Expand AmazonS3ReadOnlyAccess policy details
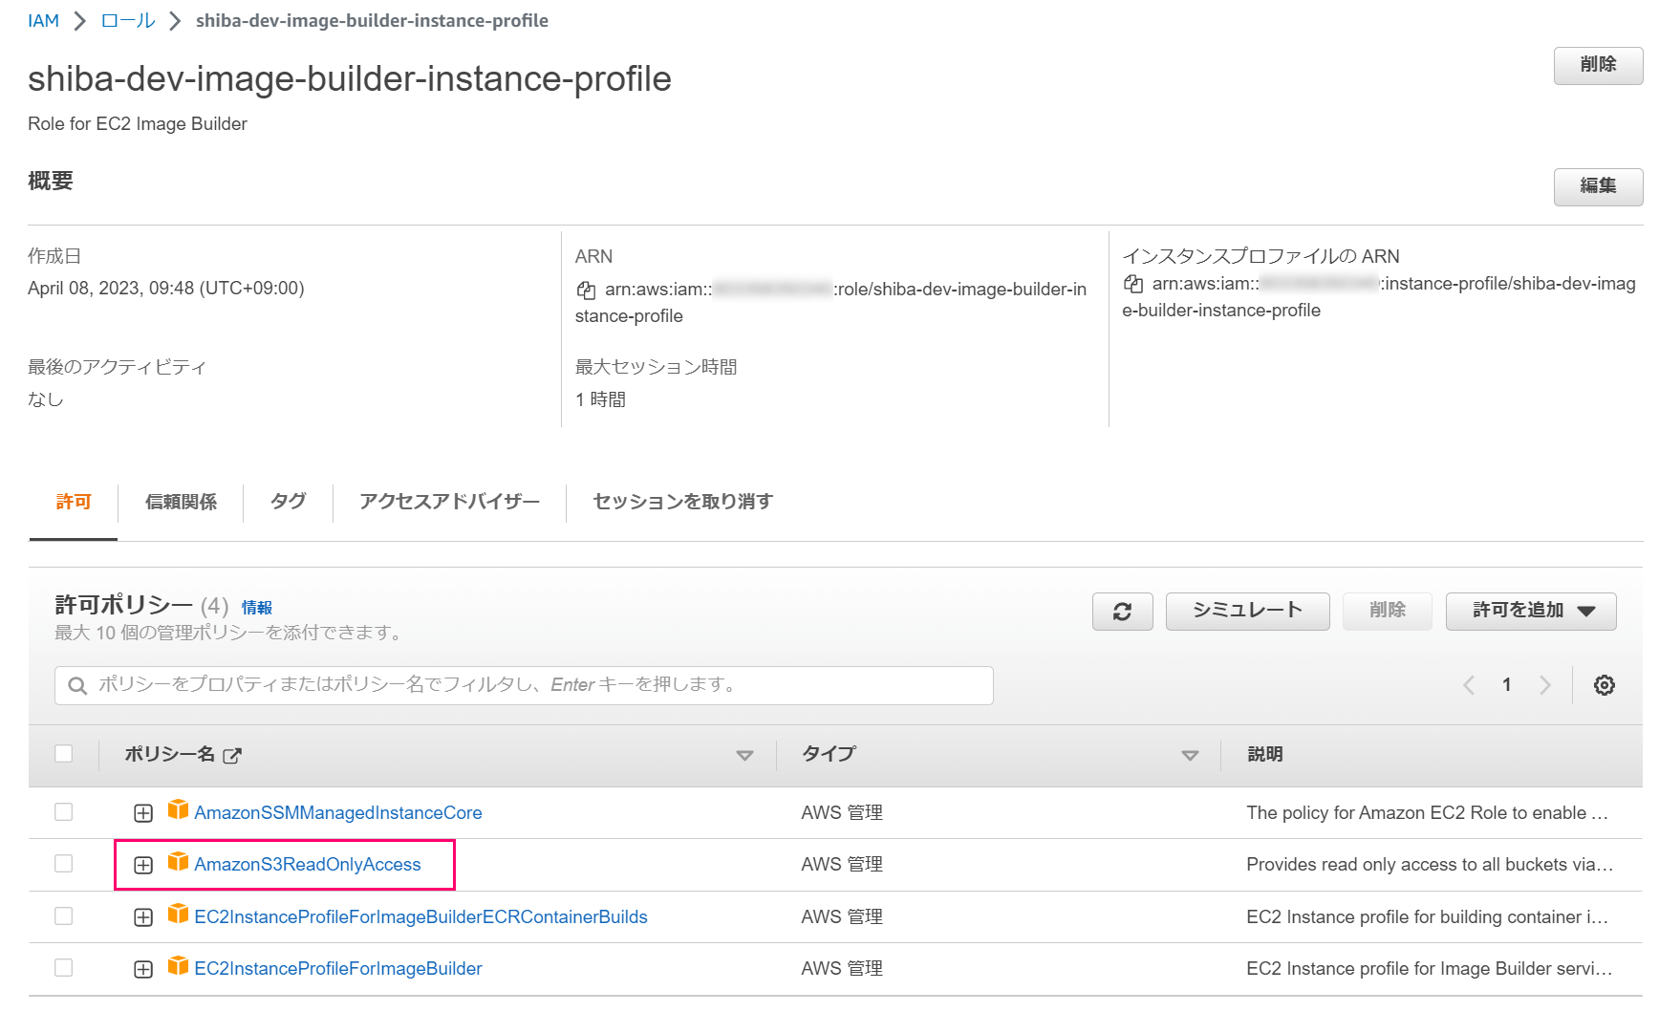The width and height of the screenshot is (1659, 1012). click(143, 865)
